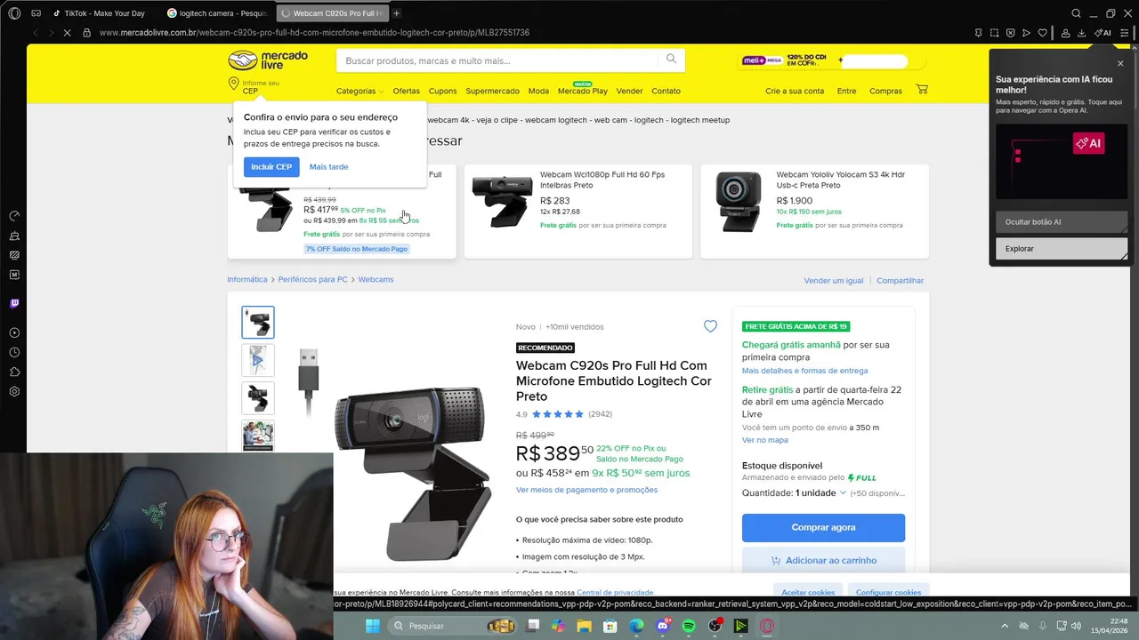Click the Incluir CEP button
The width and height of the screenshot is (1139, 640).
point(271,167)
